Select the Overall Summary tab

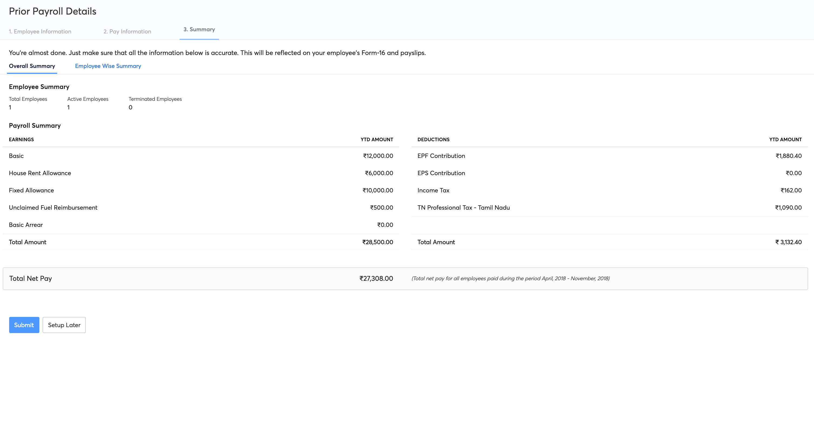click(32, 66)
